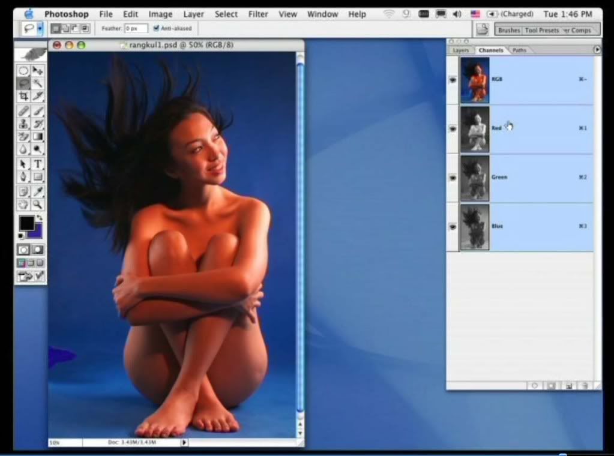Toggle the Anti-aliased checkbox

pyautogui.click(x=156, y=28)
